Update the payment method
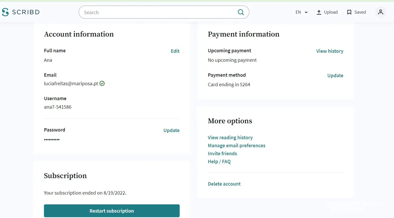Viewport: 394px width, 218px height. coord(335,76)
